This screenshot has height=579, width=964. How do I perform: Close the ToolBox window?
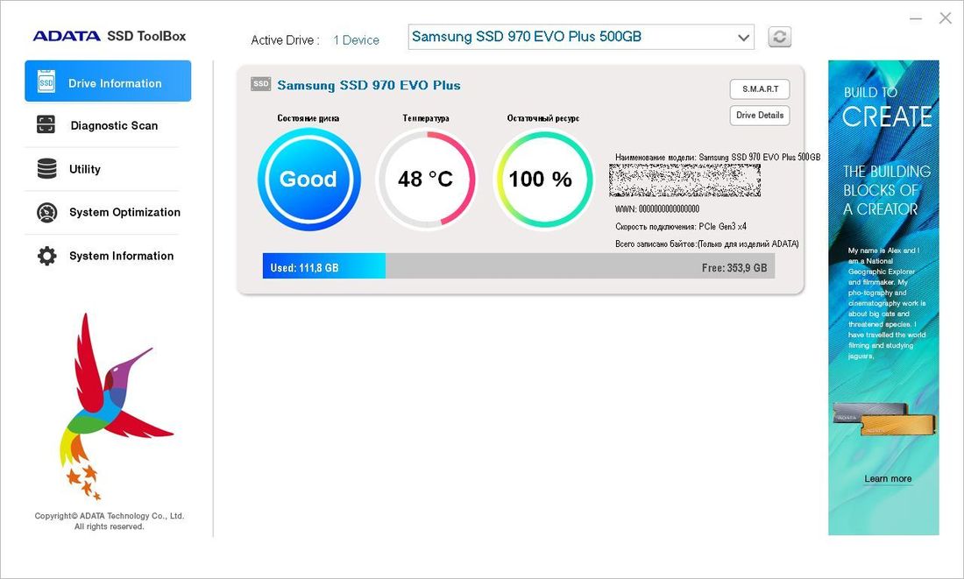click(x=946, y=18)
